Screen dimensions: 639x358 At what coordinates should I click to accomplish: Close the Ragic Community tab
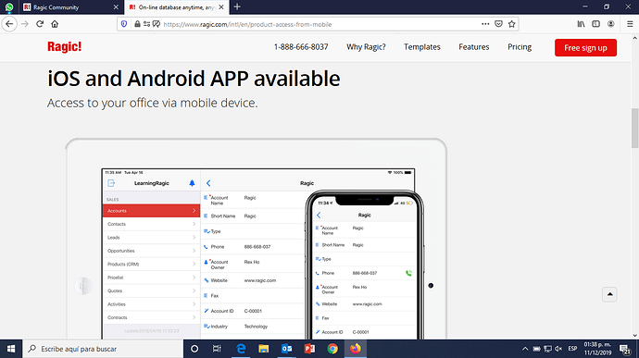116,6
